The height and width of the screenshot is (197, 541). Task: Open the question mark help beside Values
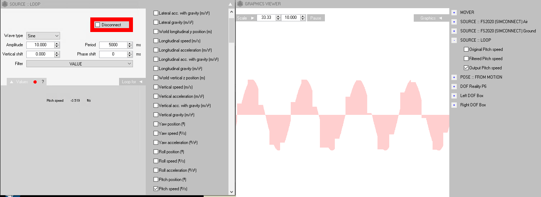pos(43,82)
